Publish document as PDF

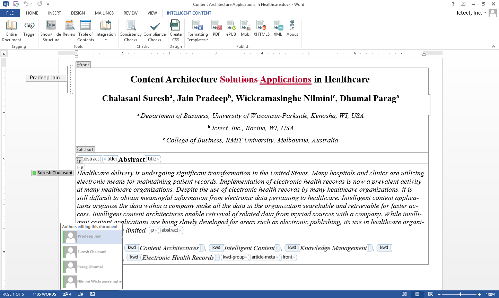click(x=217, y=29)
